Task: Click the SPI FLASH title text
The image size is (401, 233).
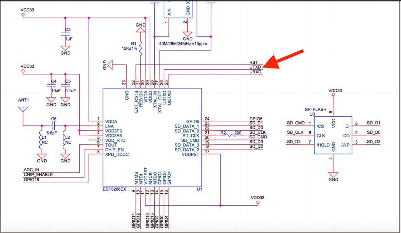Action: pos(316,110)
